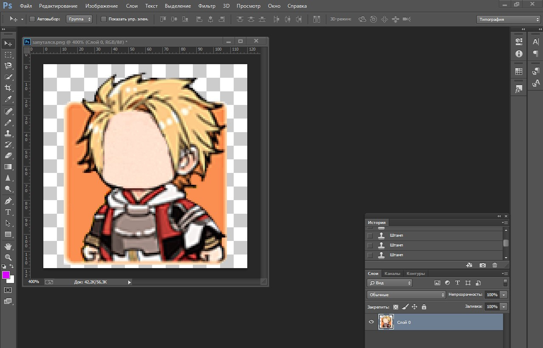
Task: Enable the Автовыбор checkbox
Action: point(32,19)
